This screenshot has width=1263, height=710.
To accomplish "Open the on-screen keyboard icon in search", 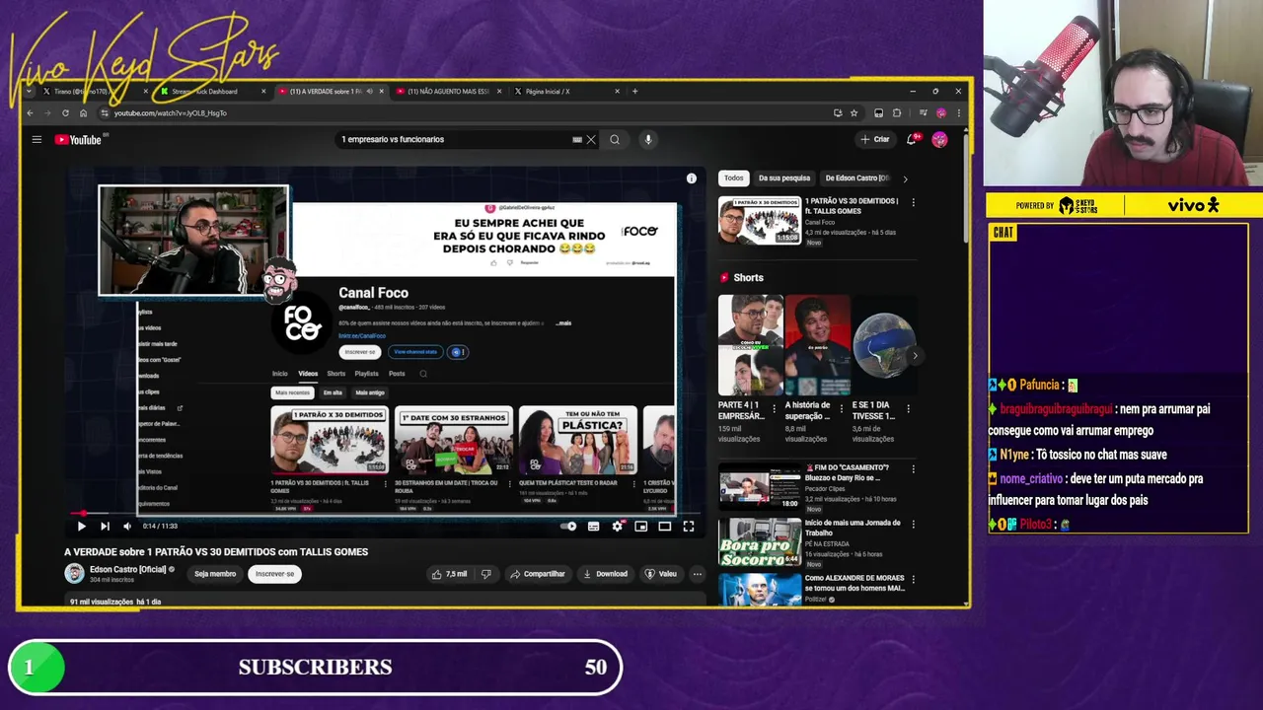I will click(x=577, y=140).
